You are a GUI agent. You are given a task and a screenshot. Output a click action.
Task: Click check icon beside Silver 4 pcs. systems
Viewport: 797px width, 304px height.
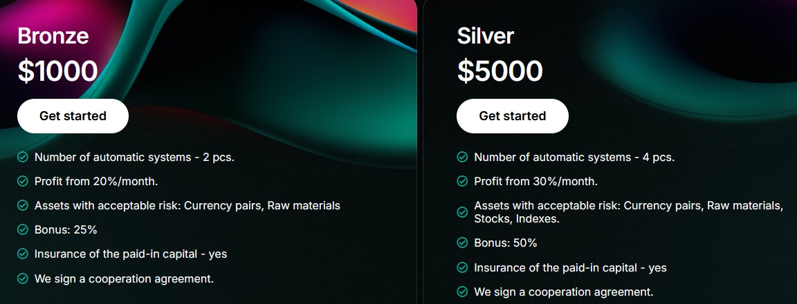[x=462, y=157]
